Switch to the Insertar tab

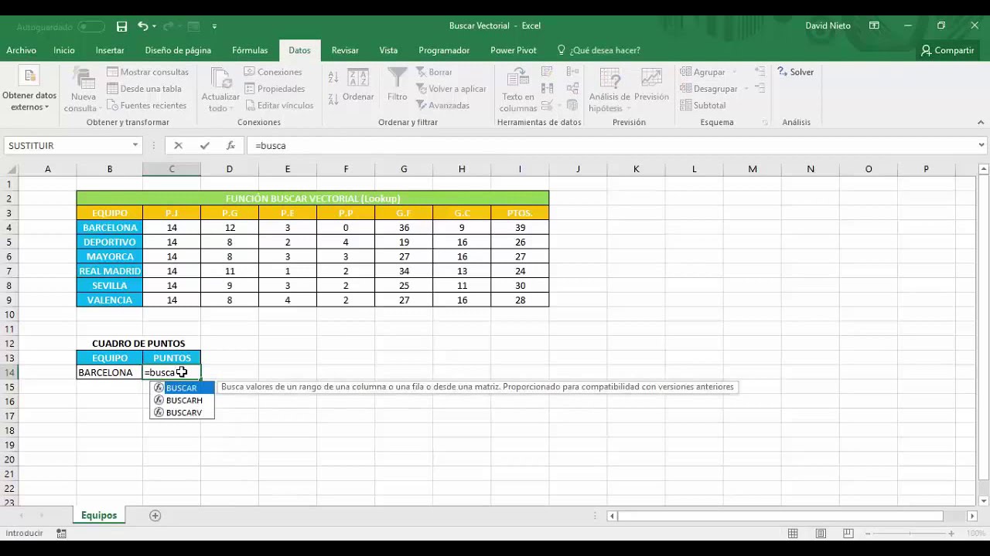(110, 50)
